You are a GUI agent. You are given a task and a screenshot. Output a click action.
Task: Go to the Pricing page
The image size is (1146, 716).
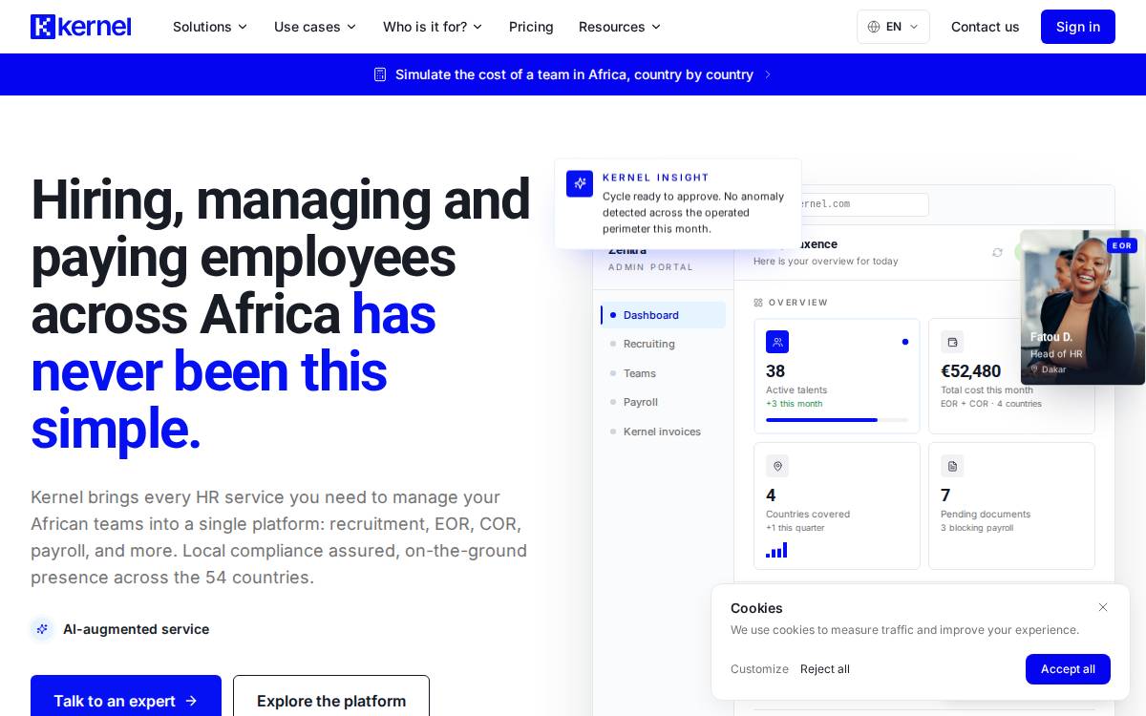click(531, 27)
